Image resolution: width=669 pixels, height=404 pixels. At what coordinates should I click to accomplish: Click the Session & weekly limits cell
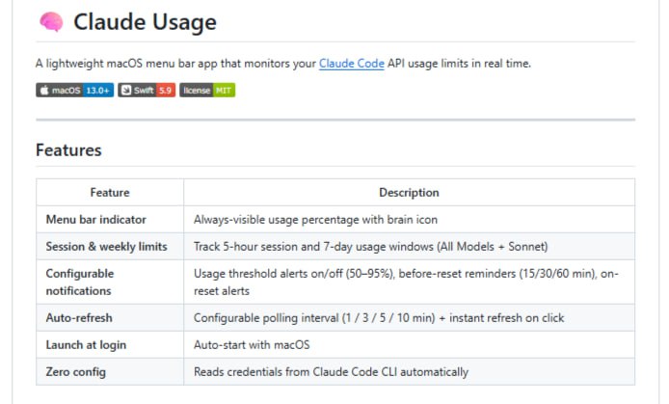coord(106,246)
